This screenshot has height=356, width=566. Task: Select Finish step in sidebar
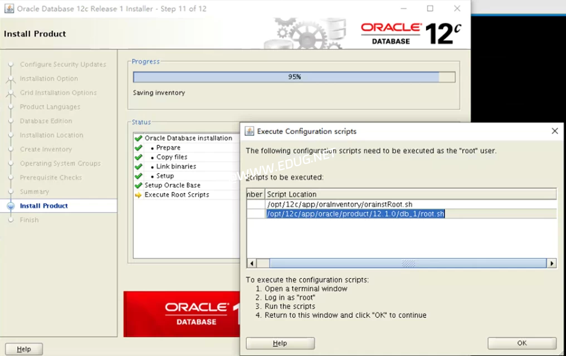pos(29,220)
